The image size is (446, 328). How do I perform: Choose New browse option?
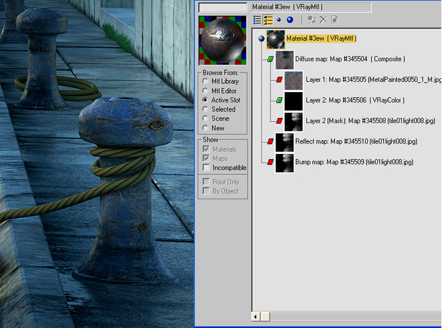205,128
